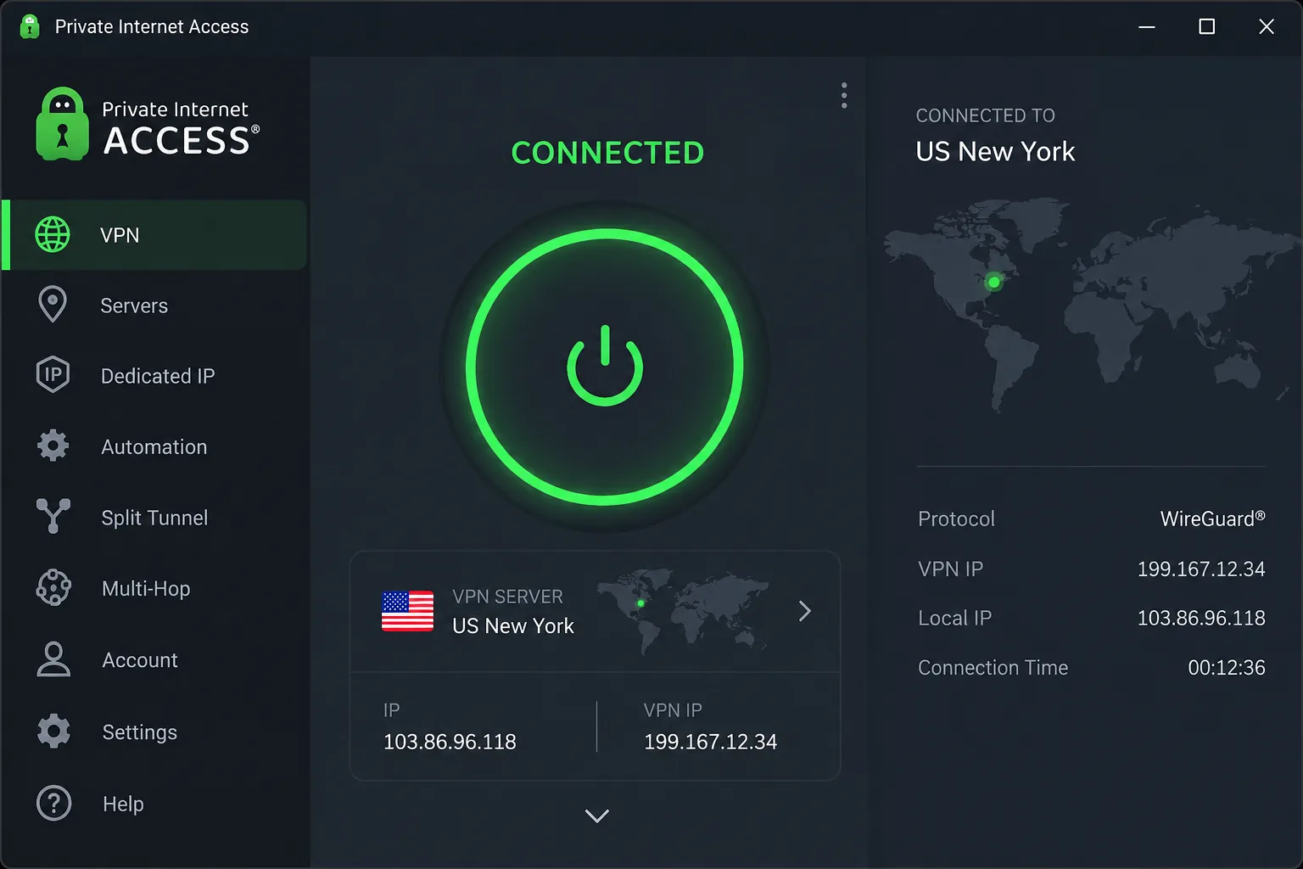Viewport: 1303px width, 869px height.
Task: Open Settings from the sidebar
Action: click(154, 732)
